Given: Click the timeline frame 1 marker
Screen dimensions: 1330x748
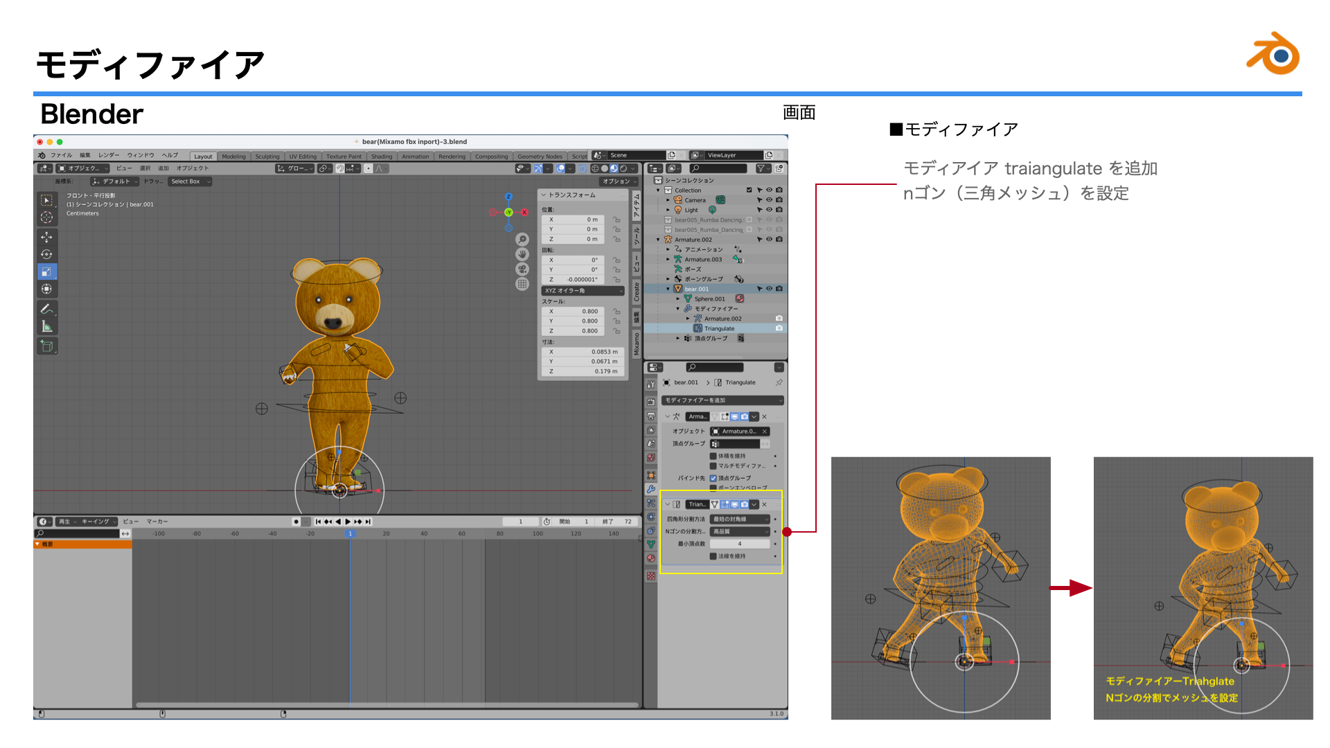Looking at the screenshot, I should pyautogui.click(x=351, y=533).
